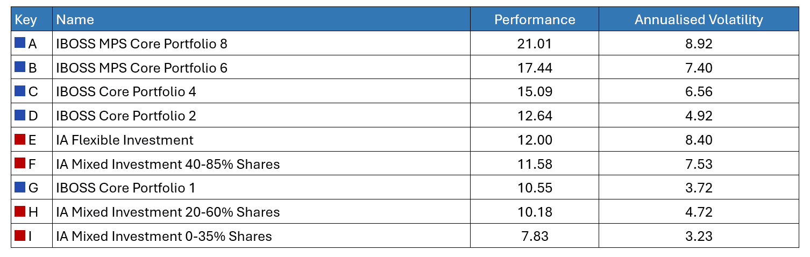Click the red swatch for key E
The height and width of the screenshot is (257, 810).
20,139
